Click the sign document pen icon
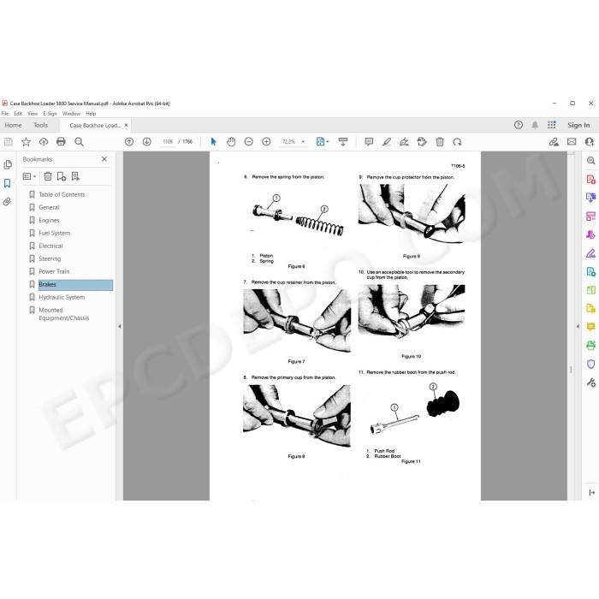Image resolution: width=599 pixels, height=599 pixels. pyautogui.click(x=404, y=142)
